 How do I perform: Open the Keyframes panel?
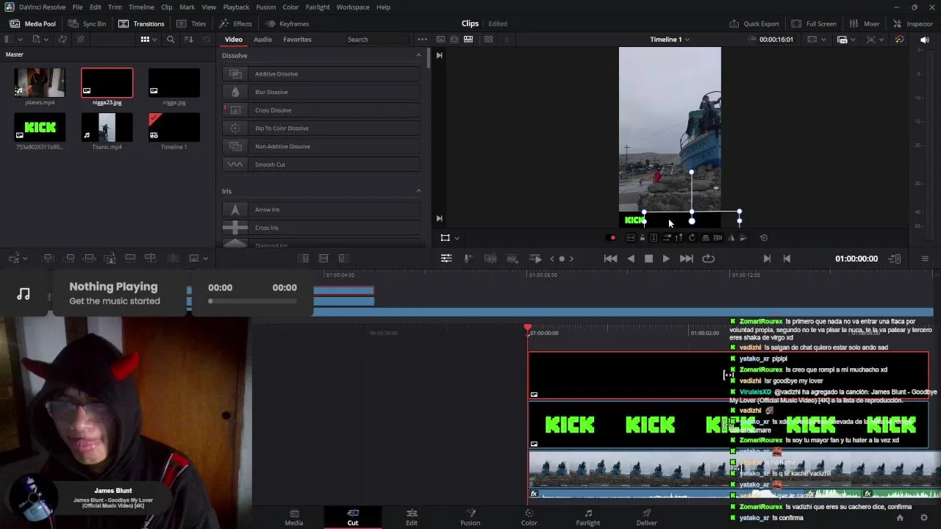287,24
